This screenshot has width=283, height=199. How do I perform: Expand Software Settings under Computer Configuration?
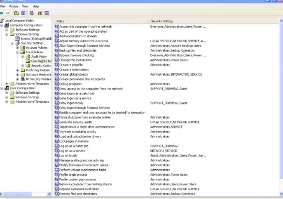[7, 30]
